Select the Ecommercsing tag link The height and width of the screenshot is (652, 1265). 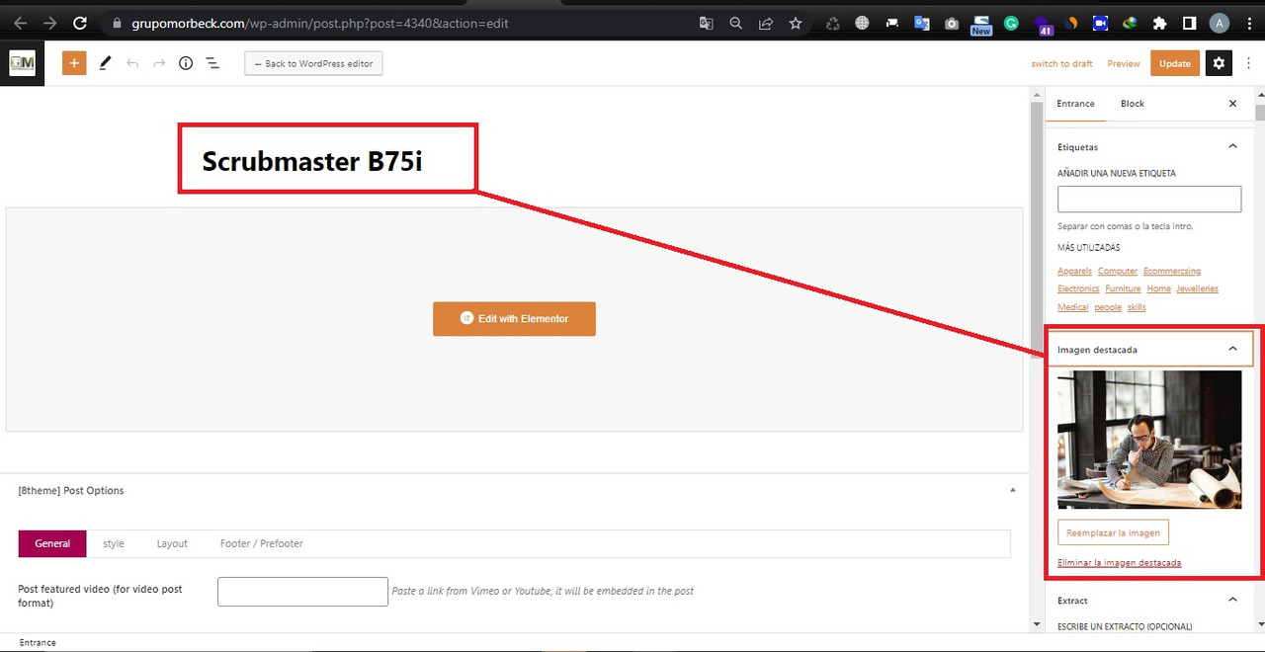click(x=1172, y=271)
